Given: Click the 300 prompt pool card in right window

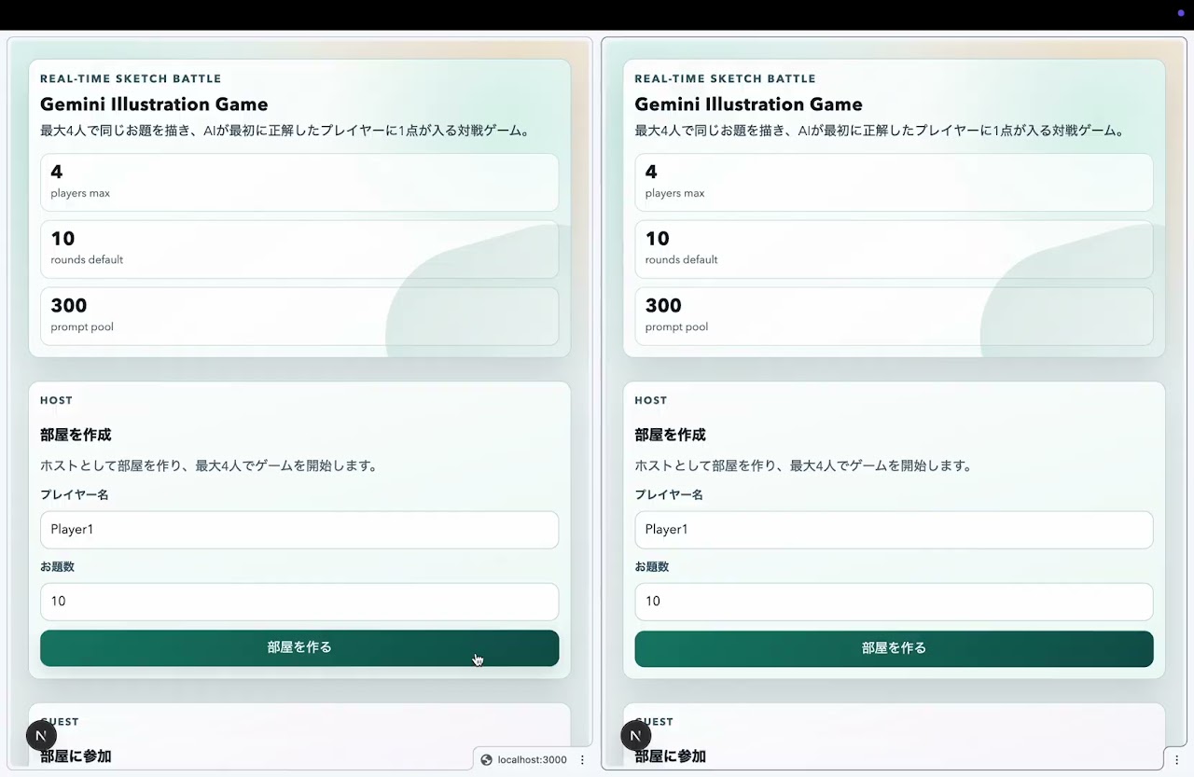Looking at the screenshot, I should tap(894, 316).
